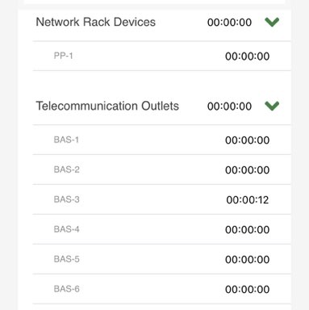Open the BAS-1 outlet row
This screenshot has width=309, height=310.
tap(161, 140)
